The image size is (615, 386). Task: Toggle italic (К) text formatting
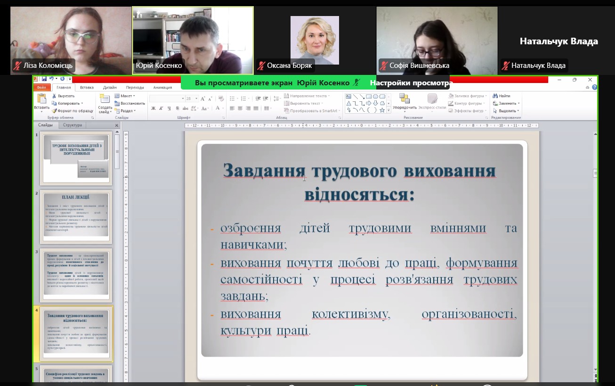[161, 108]
